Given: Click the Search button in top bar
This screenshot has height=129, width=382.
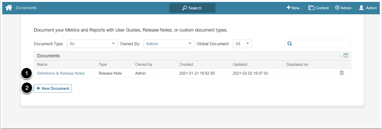Looking at the screenshot, I should point(192,8).
